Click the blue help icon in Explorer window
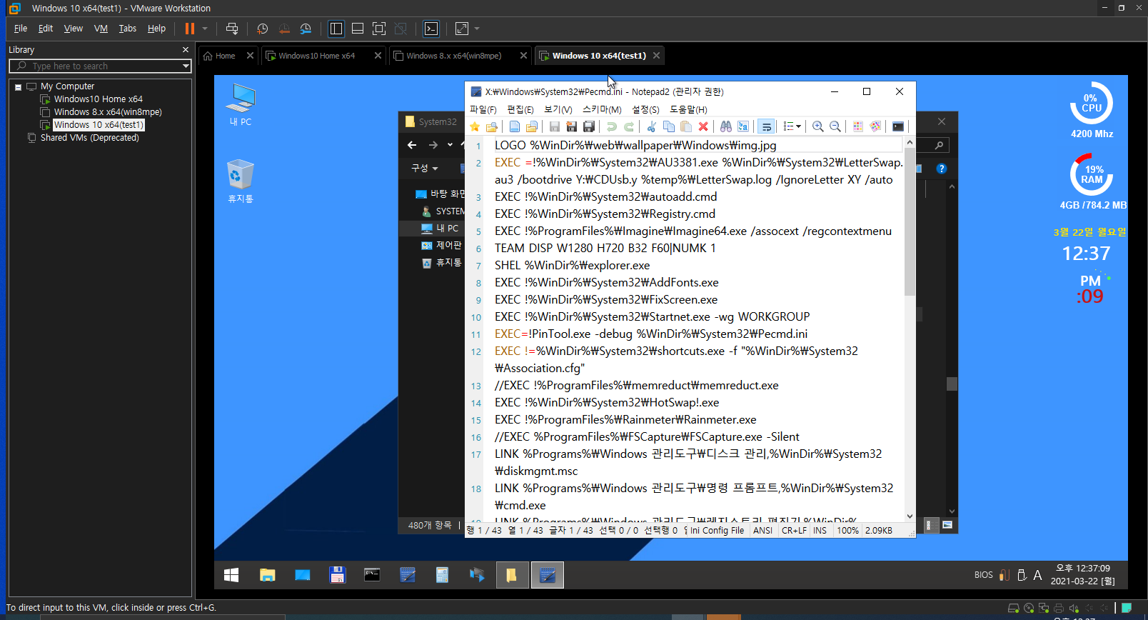This screenshot has width=1148, height=620. click(x=942, y=169)
